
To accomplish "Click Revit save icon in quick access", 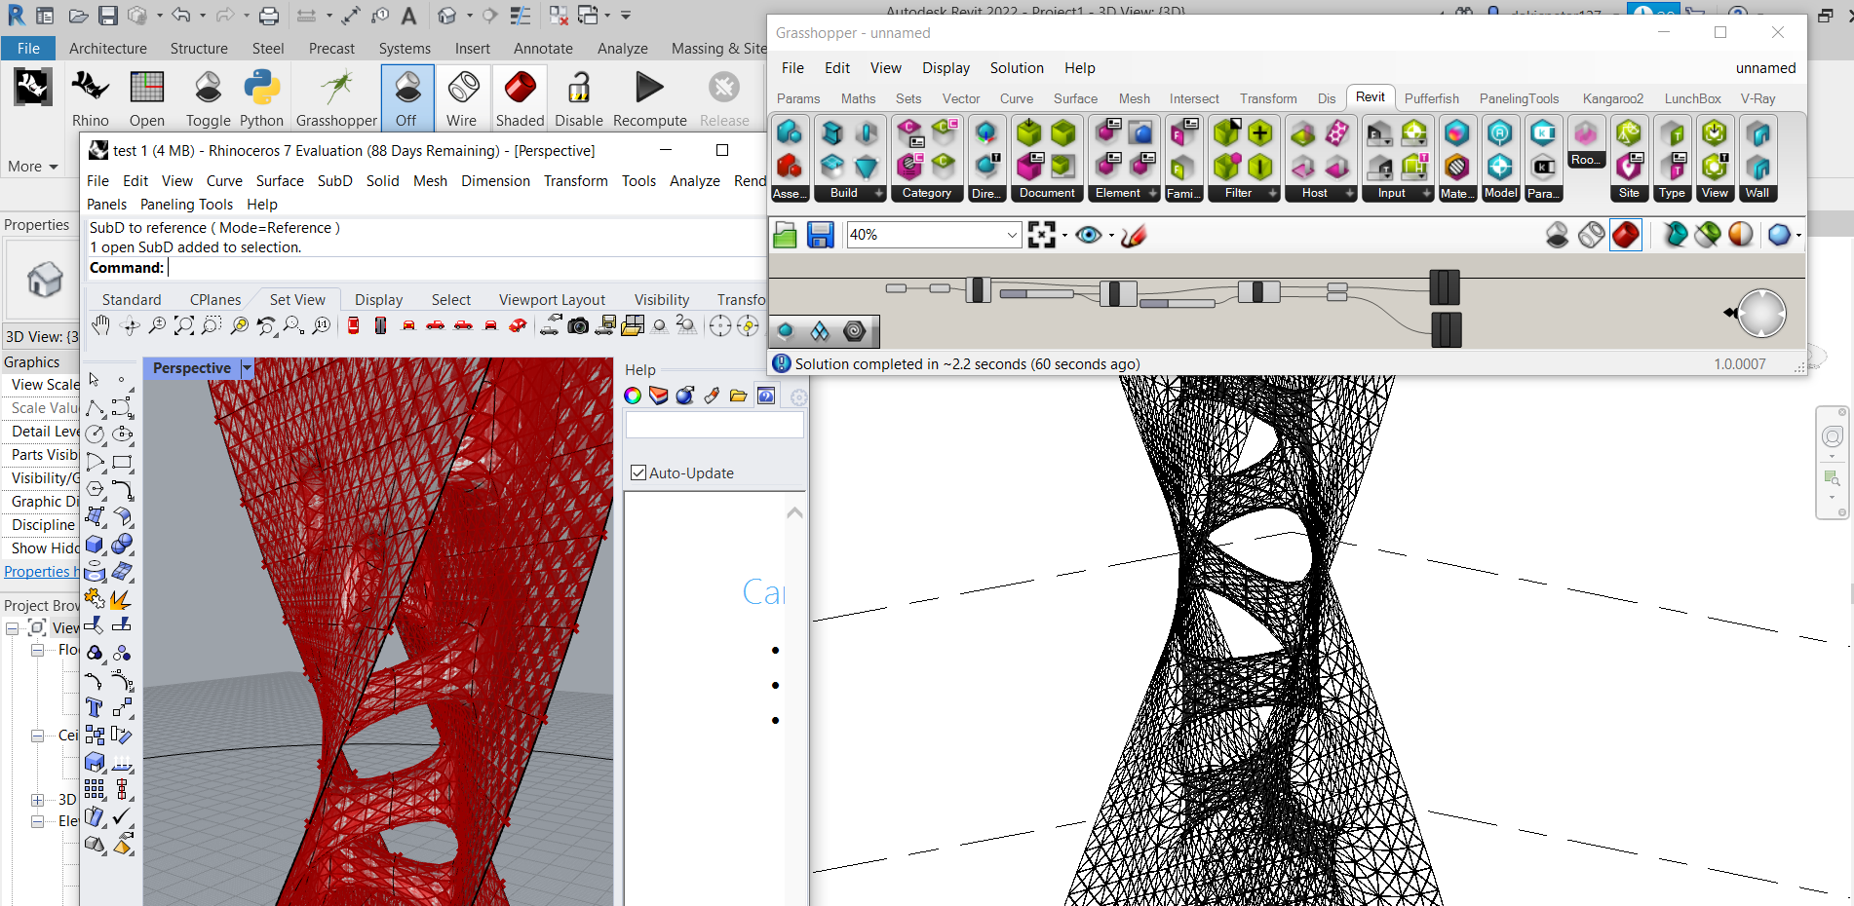I will click(108, 16).
